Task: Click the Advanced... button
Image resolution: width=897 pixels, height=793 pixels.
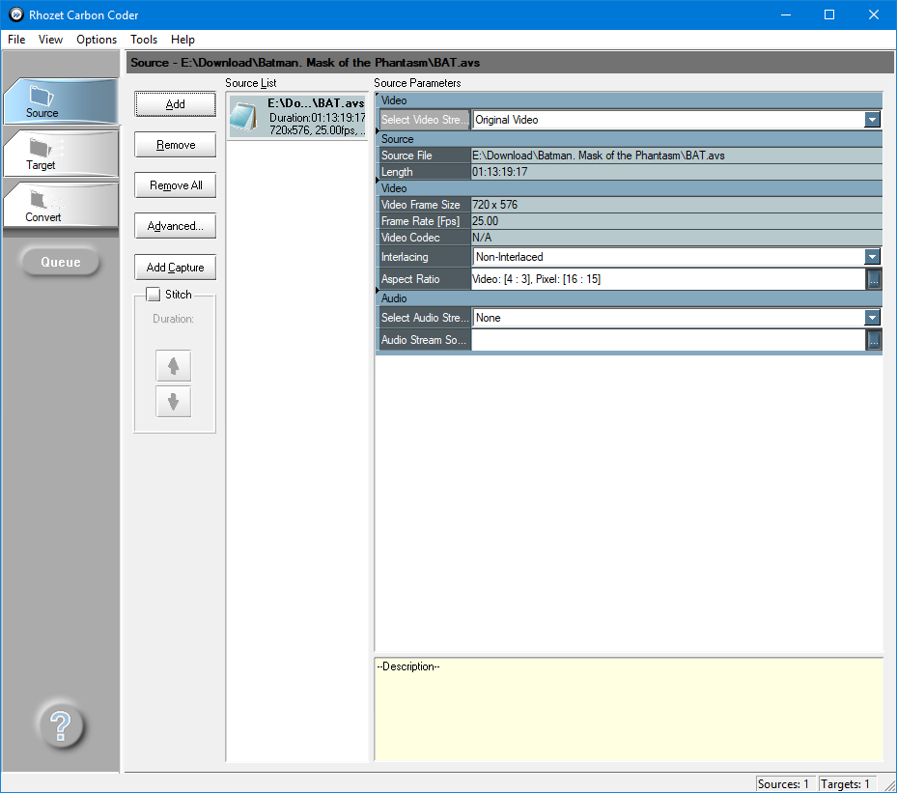Action: click(x=175, y=226)
